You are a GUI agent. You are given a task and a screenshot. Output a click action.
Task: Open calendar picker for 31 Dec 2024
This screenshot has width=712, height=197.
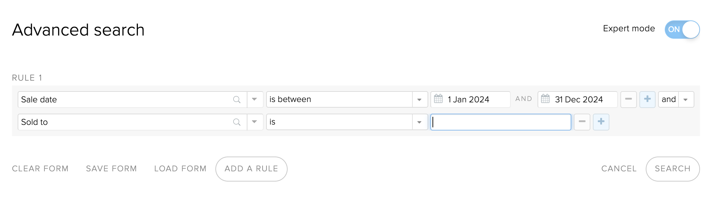(545, 99)
